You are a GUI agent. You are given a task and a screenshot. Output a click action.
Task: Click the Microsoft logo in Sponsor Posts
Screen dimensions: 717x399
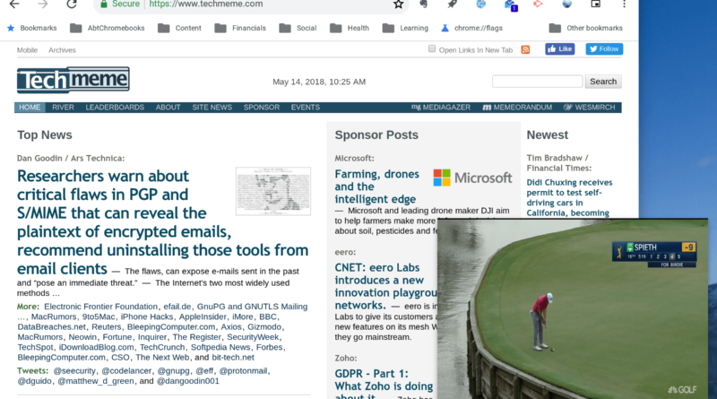point(472,178)
